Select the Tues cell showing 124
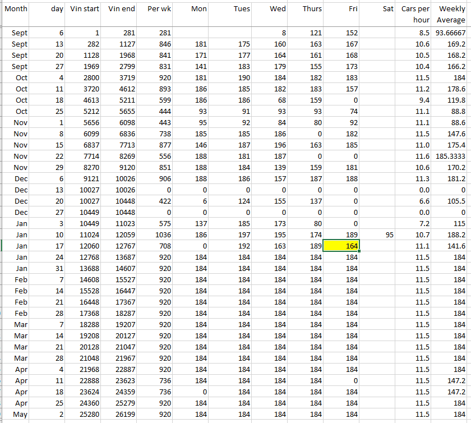This screenshot has height=423, width=471. pyautogui.click(x=234, y=201)
